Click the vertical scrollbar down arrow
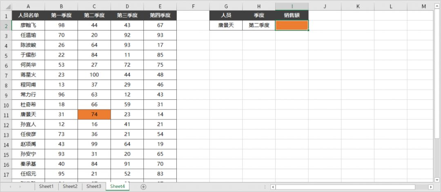This screenshot has width=441, height=192. 437,179
